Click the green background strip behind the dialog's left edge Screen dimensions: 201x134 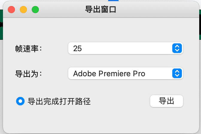coord(1,25)
